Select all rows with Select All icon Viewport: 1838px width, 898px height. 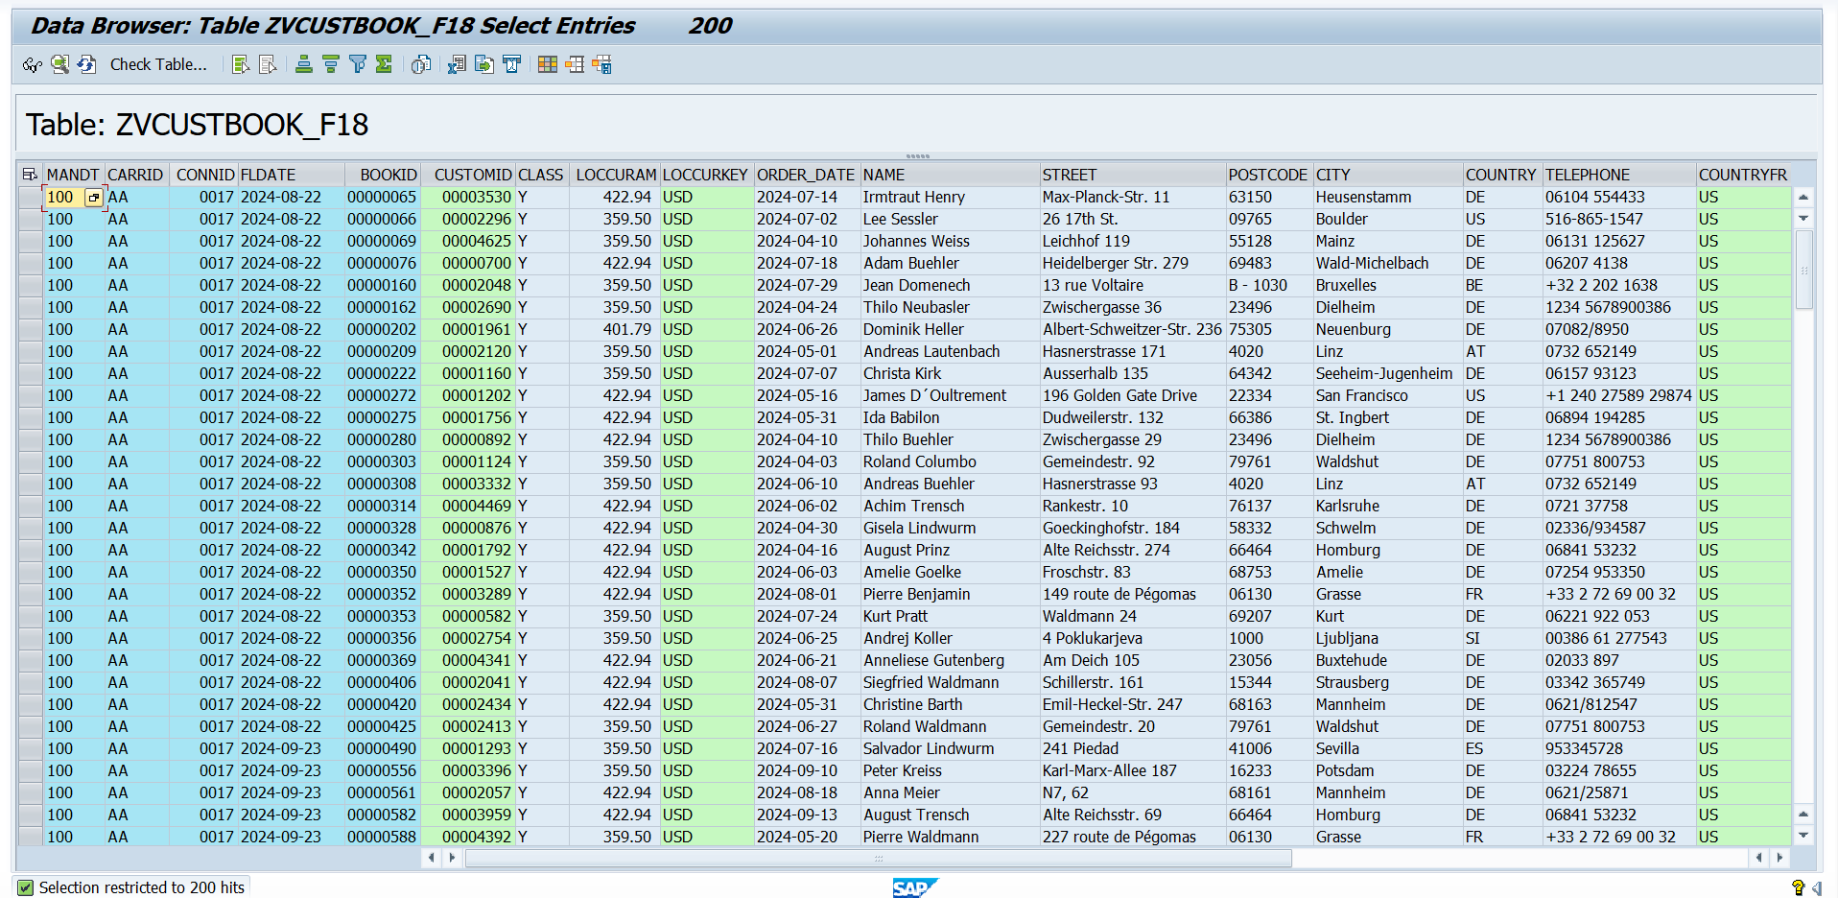241,64
